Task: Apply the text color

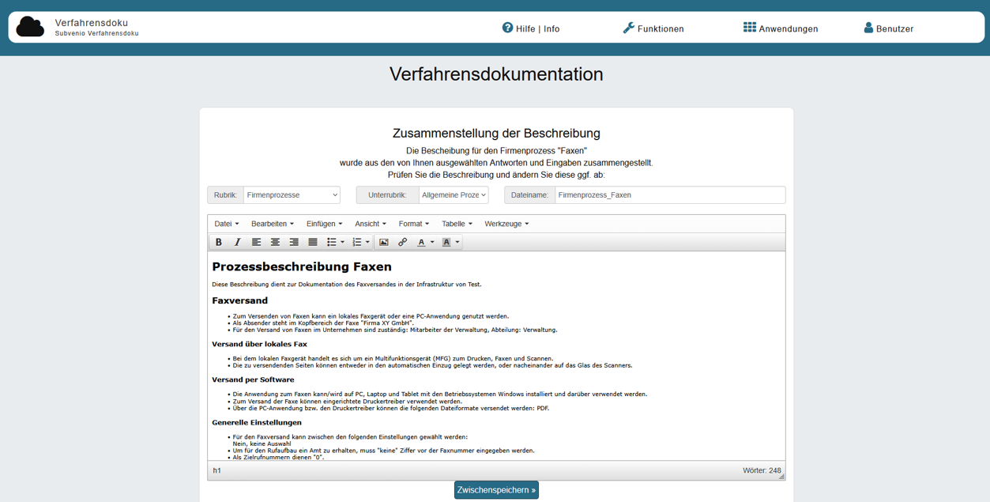Action: pyautogui.click(x=421, y=242)
